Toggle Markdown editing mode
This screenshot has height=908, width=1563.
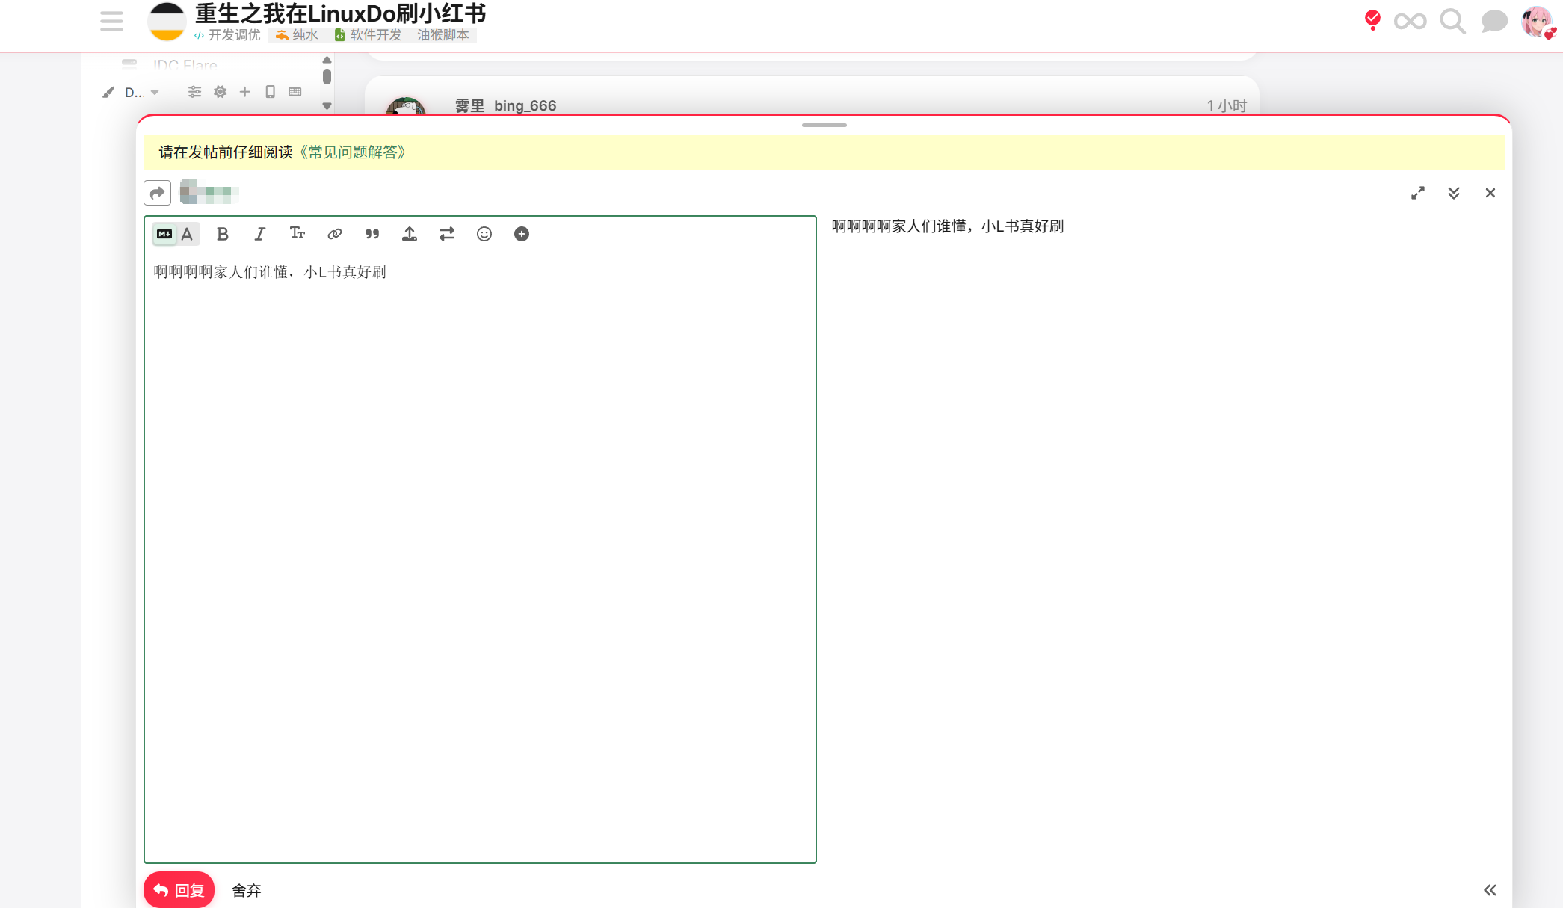tap(164, 234)
